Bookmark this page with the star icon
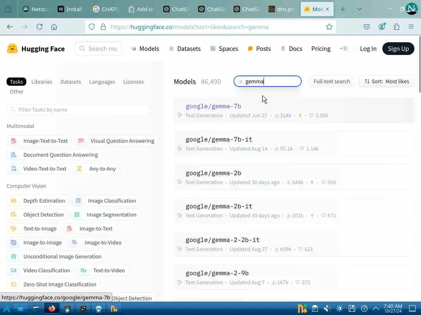The image size is (421, 315). click(x=329, y=27)
